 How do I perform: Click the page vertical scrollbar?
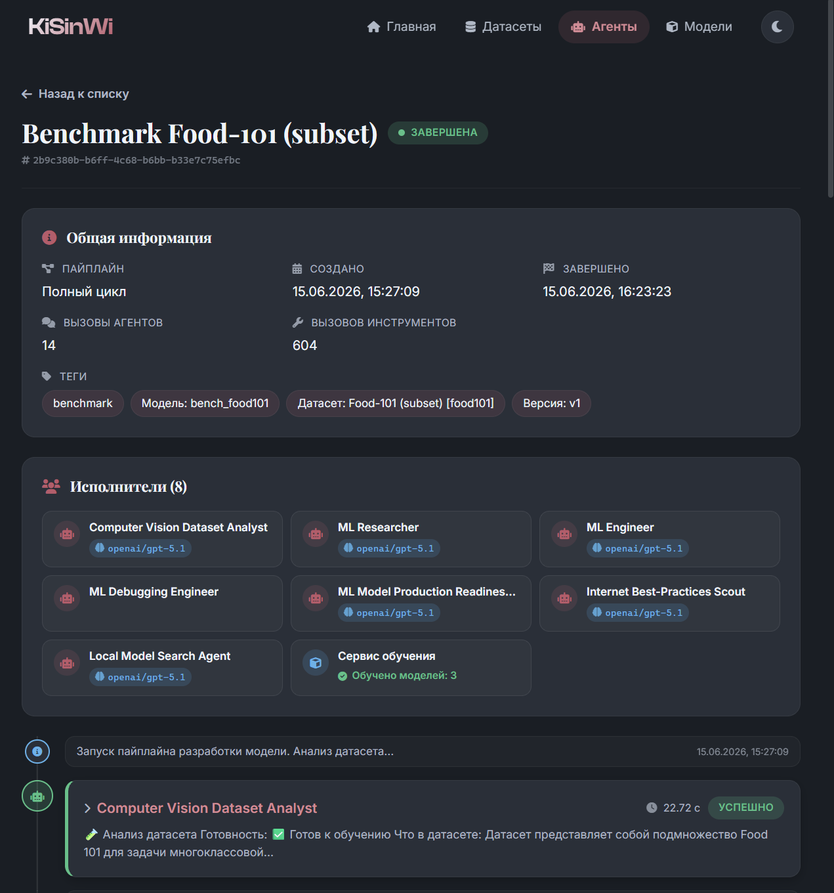830,446
